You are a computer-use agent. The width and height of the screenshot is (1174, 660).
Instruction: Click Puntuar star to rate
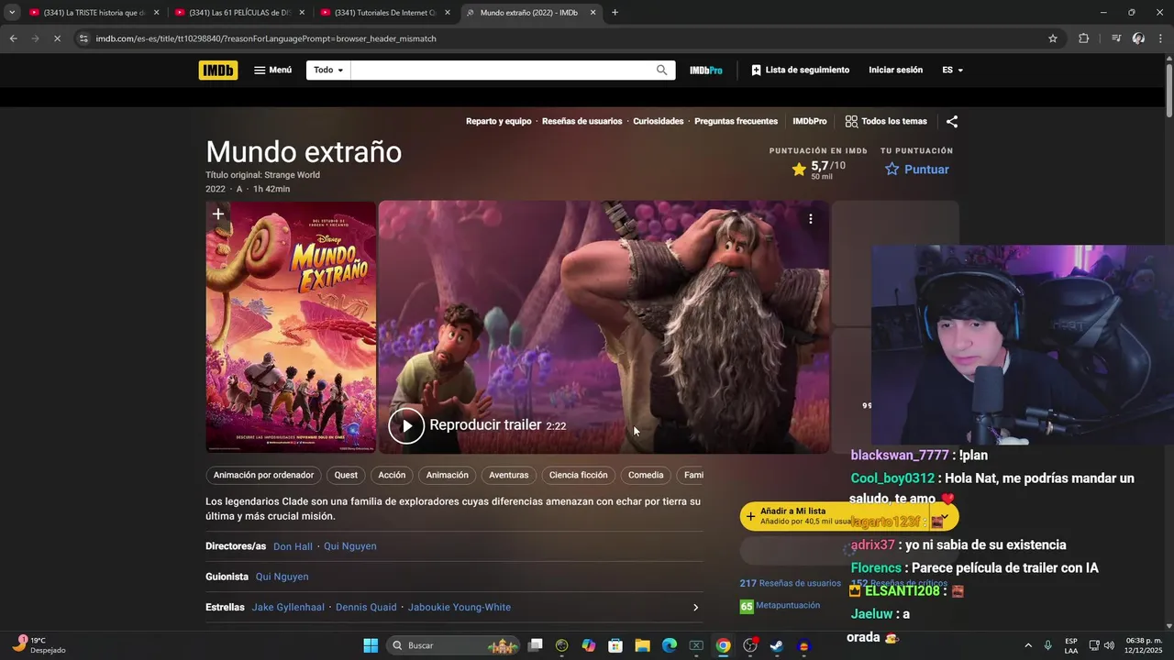(x=916, y=170)
